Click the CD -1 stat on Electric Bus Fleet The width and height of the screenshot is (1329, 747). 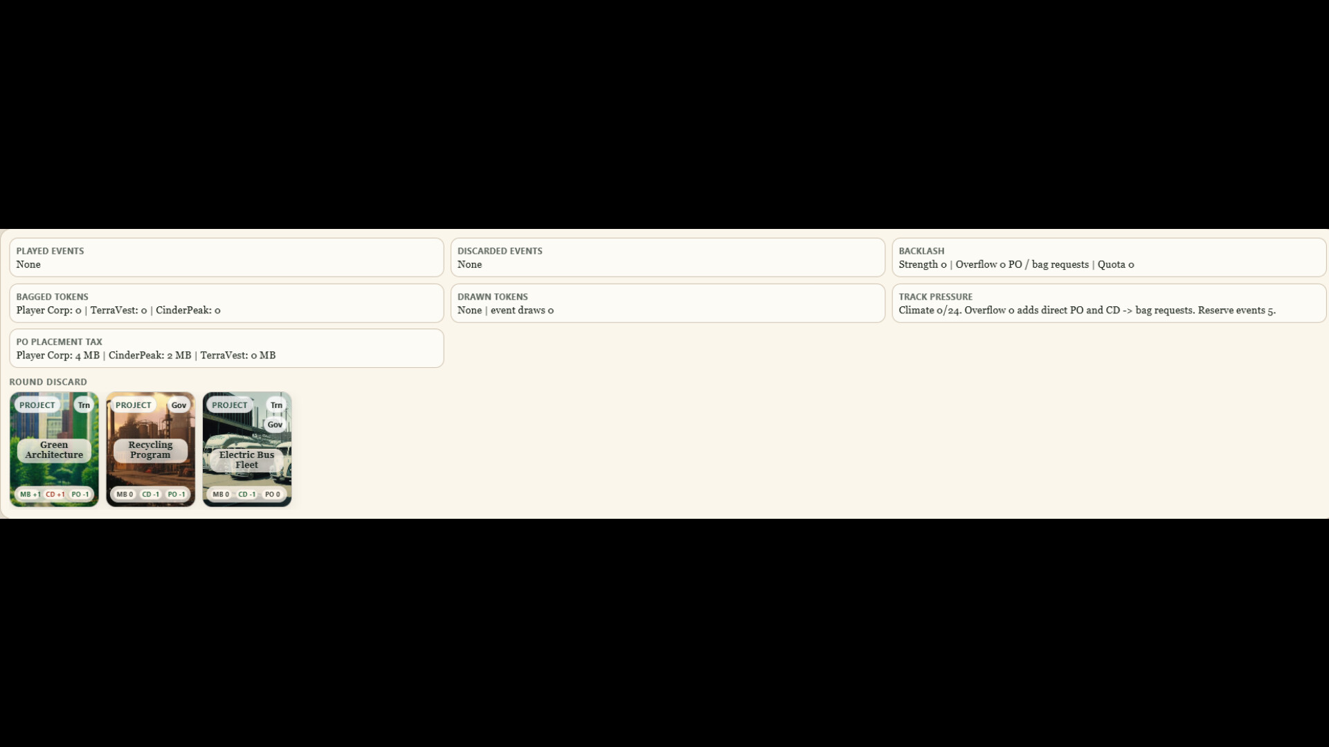[x=247, y=495]
